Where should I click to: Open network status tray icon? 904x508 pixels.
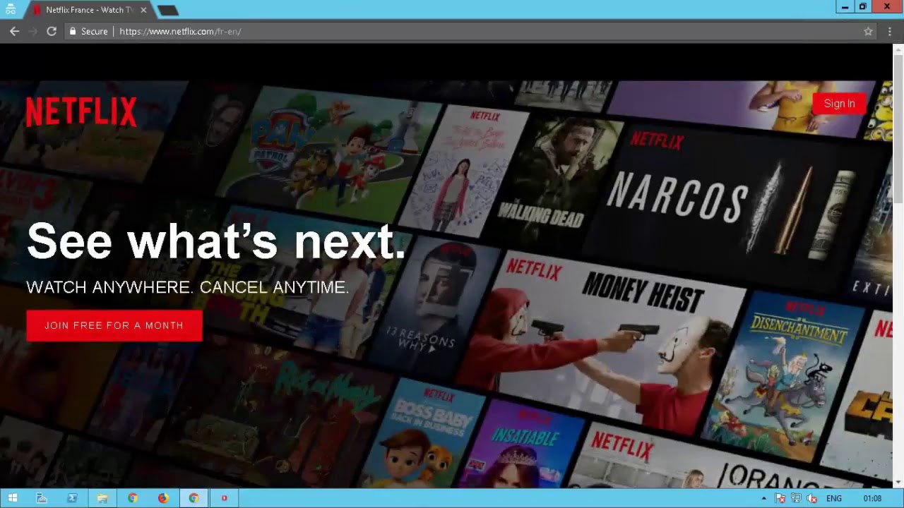(796, 498)
